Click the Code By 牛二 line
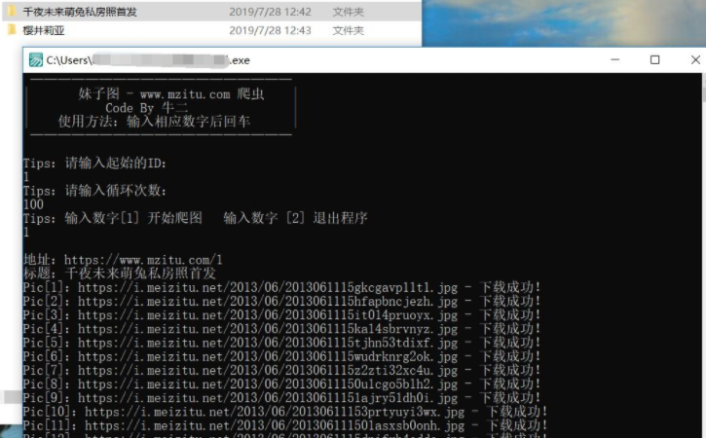The height and width of the screenshot is (438, 706). point(147,108)
